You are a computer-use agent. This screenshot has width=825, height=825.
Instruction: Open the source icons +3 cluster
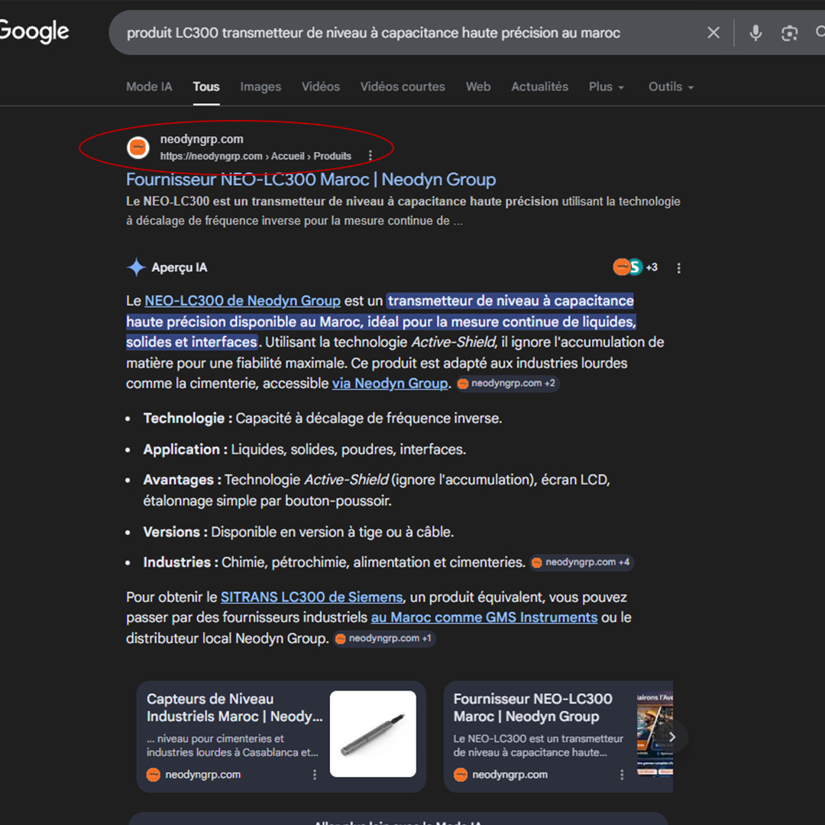tap(635, 267)
